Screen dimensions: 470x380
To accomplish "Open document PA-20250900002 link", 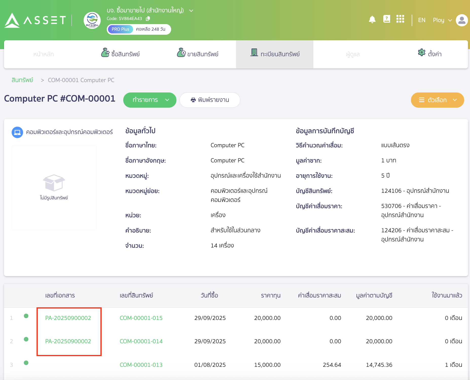I will pyautogui.click(x=68, y=318).
